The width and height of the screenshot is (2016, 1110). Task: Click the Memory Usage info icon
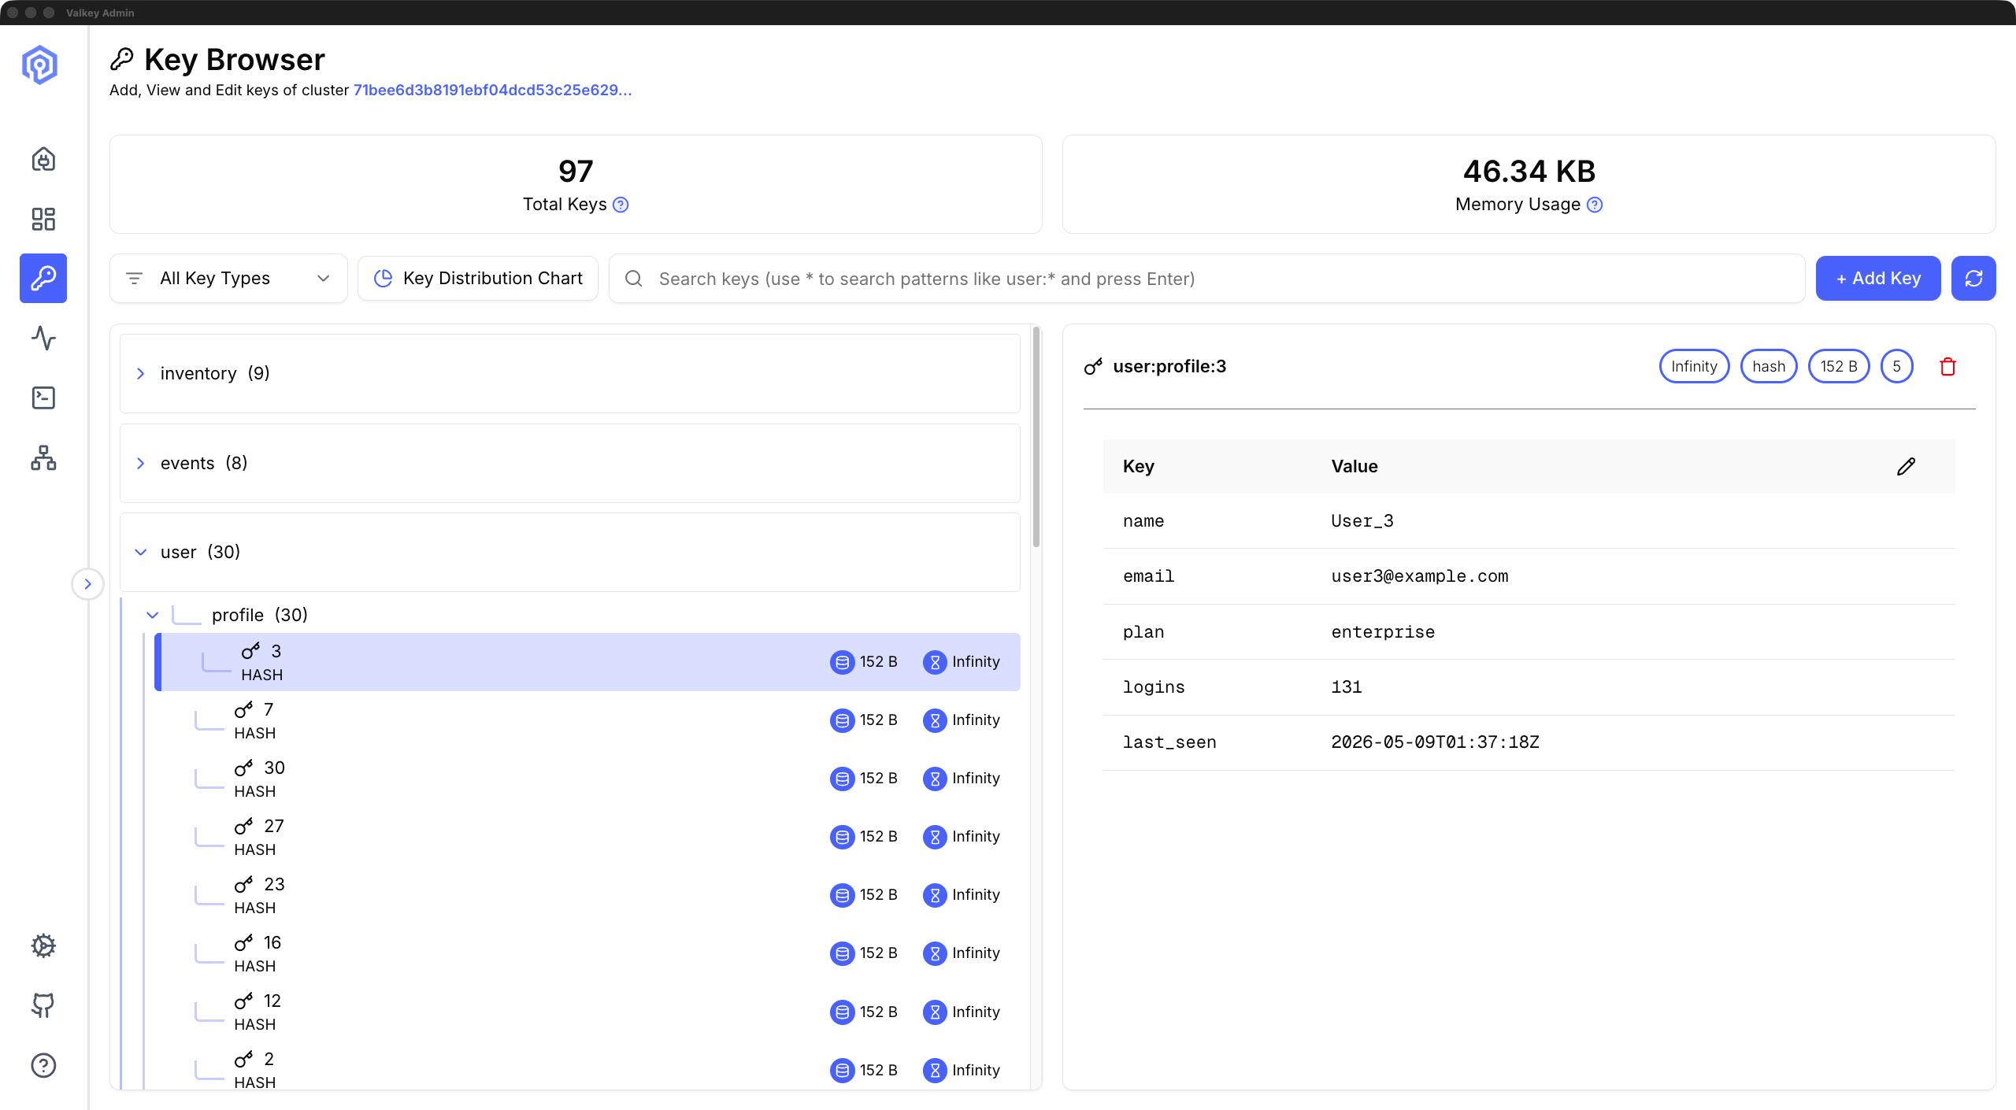coord(1595,205)
